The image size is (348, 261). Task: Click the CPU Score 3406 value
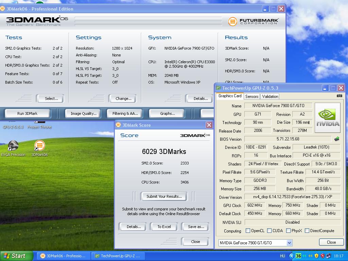(185, 182)
